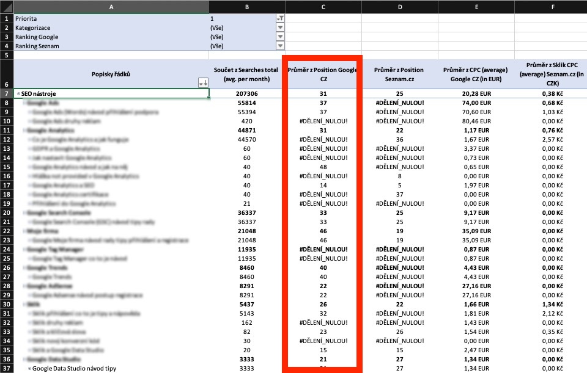Select row 12 header
The image size is (587, 373).
[x=7, y=139]
